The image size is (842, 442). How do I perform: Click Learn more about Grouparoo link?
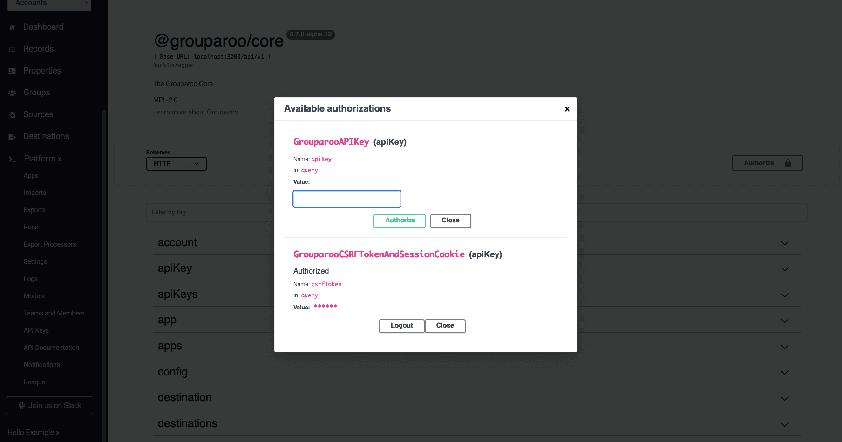point(196,112)
